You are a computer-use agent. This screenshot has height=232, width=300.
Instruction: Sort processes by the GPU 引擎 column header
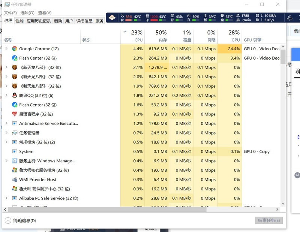(x=261, y=36)
